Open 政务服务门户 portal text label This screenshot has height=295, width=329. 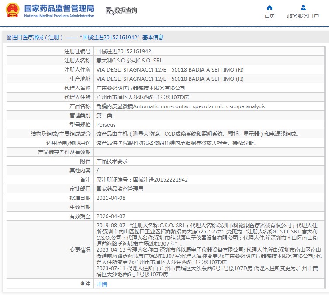tap(303, 16)
